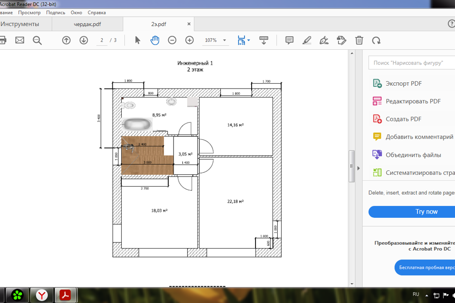Screen dimensions: 455x303
Task: Click the 18,03 м² room label
Action: [x=159, y=211]
